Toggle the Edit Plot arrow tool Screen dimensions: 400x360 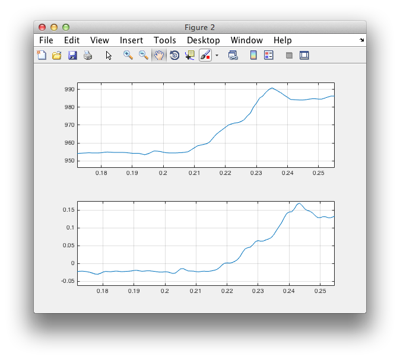tap(109, 55)
